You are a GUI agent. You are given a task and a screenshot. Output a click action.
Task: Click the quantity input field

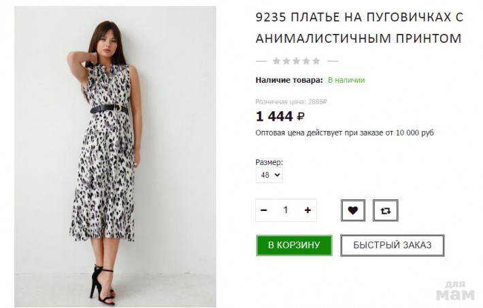[286, 210]
